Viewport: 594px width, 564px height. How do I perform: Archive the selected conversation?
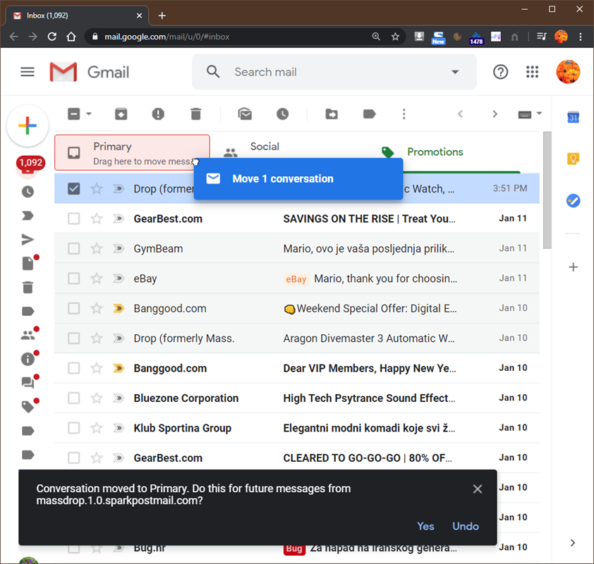click(x=121, y=114)
